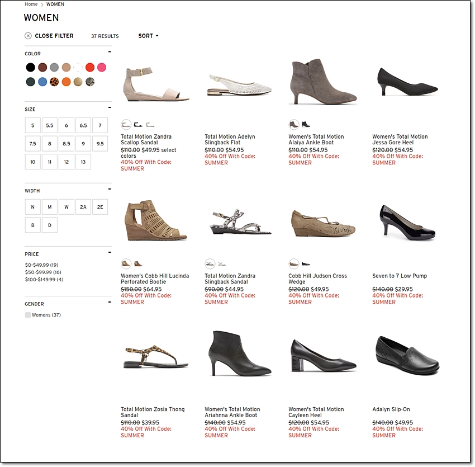The width and height of the screenshot is (475, 467).
Task: Toggle size 8 filter
Action: pyautogui.click(x=50, y=144)
